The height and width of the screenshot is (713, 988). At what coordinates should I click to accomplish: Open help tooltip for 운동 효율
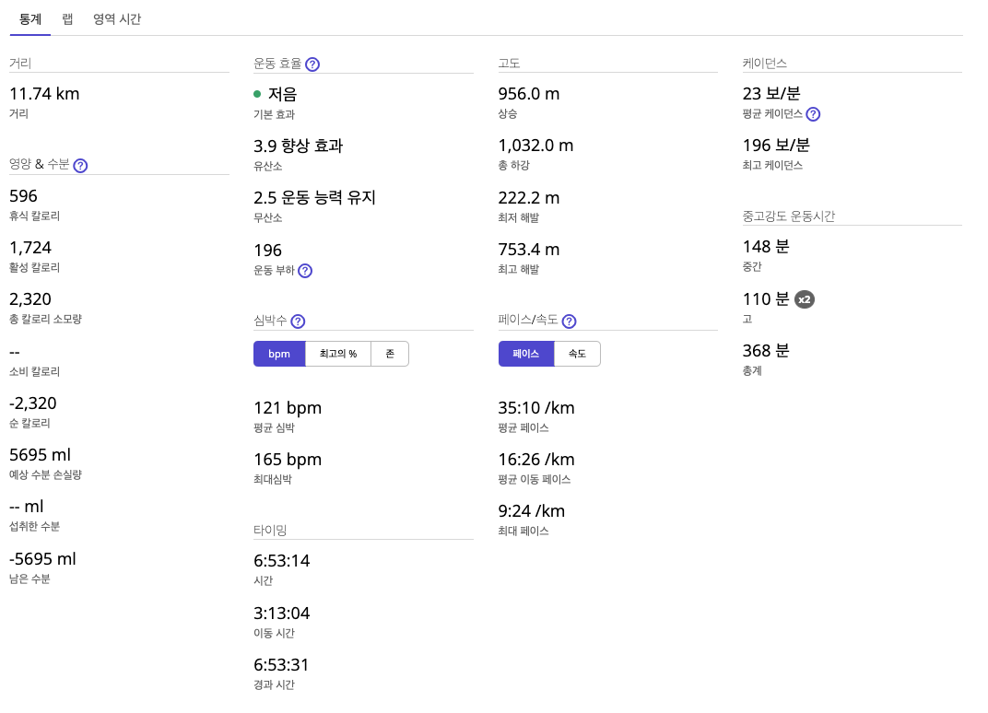pyautogui.click(x=312, y=64)
